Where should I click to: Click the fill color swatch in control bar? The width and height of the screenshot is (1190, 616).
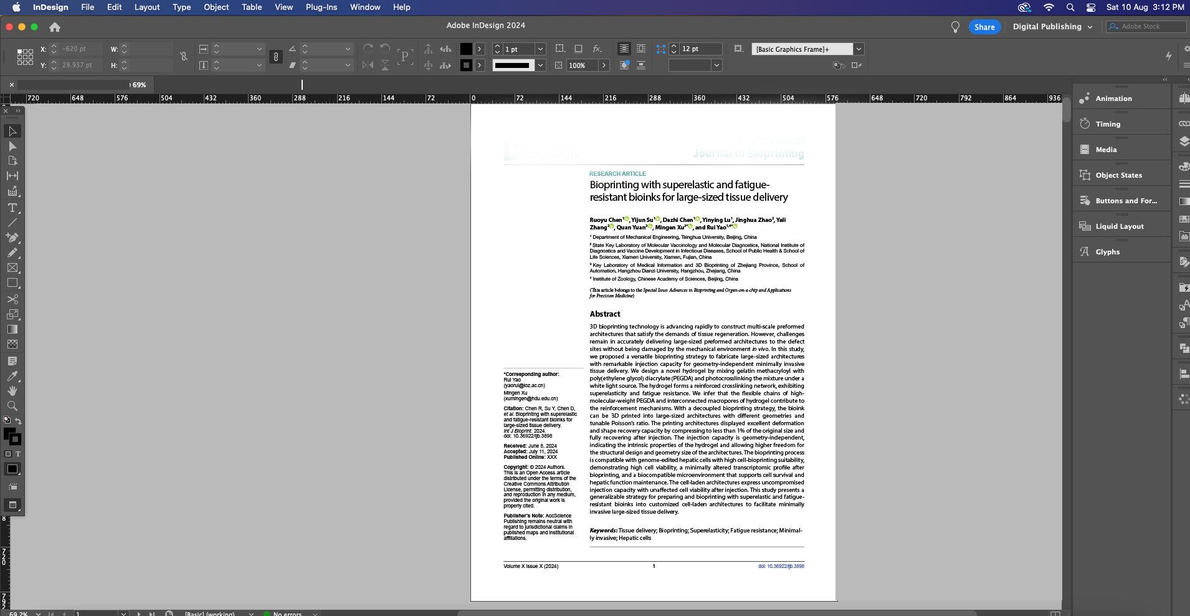pyautogui.click(x=466, y=49)
